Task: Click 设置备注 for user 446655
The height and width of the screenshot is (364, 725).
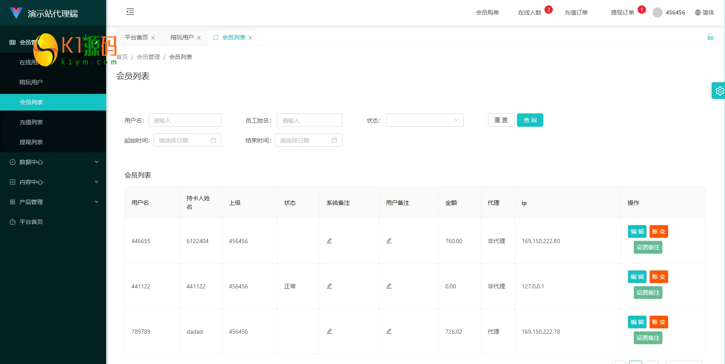Action: (x=648, y=247)
